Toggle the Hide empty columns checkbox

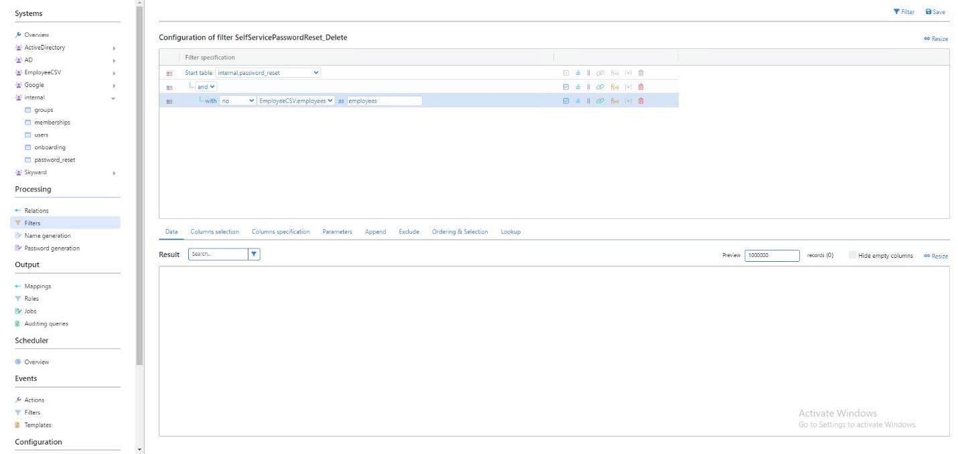point(852,255)
